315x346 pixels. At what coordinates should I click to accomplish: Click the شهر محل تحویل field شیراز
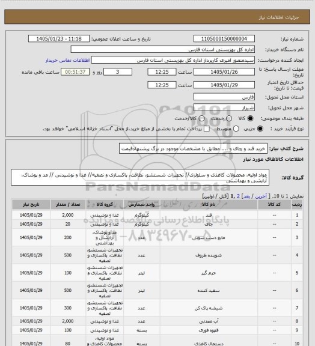[224, 108]
